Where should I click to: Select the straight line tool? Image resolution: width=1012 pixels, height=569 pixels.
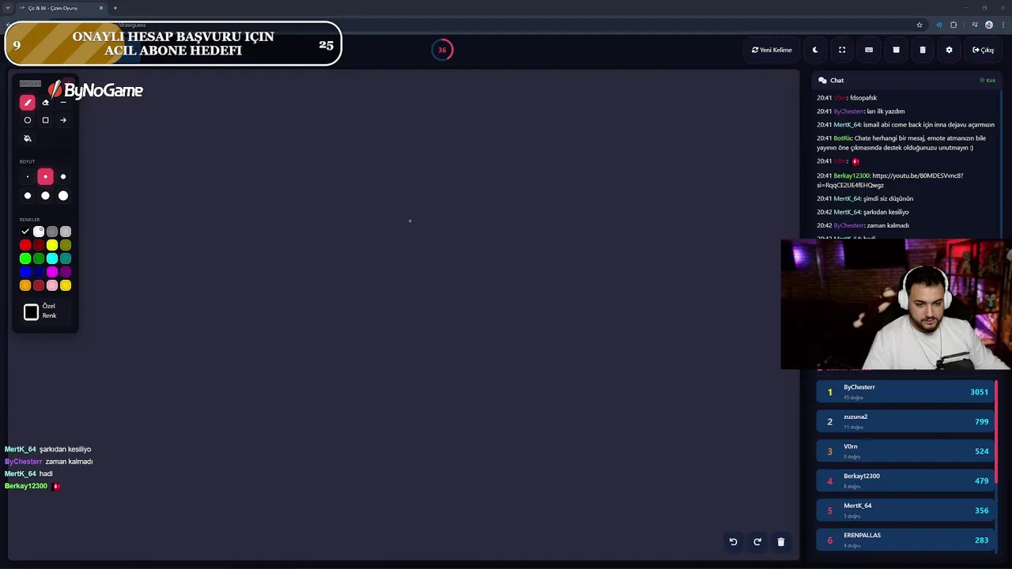[x=63, y=102]
